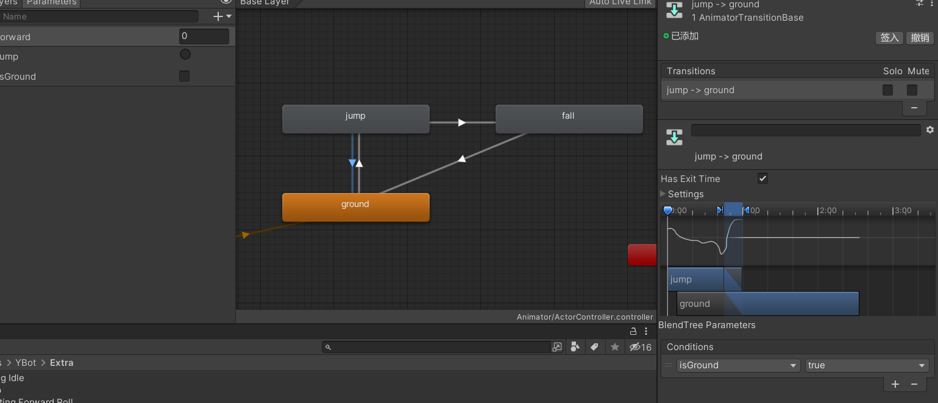Fire the jump trigger radio button
Image resolution: width=938 pixels, height=403 pixels.
[x=185, y=55]
